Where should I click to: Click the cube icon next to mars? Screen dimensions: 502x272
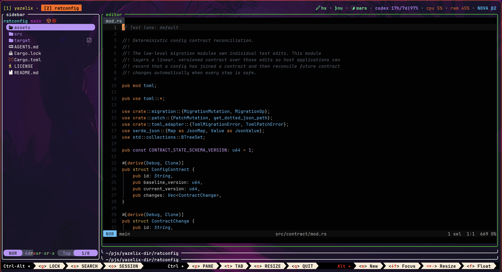[353, 8]
